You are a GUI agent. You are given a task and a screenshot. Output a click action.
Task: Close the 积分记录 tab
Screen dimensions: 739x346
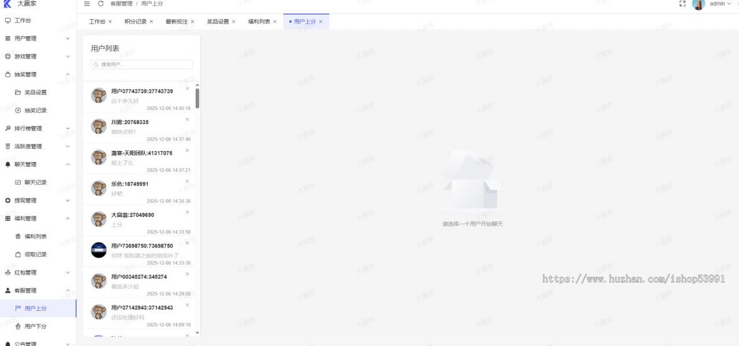pos(151,22)
